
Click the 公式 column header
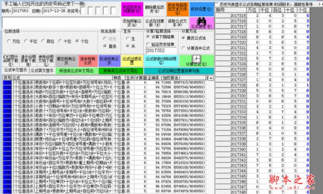pyautogui.click(x=62, y=78)
